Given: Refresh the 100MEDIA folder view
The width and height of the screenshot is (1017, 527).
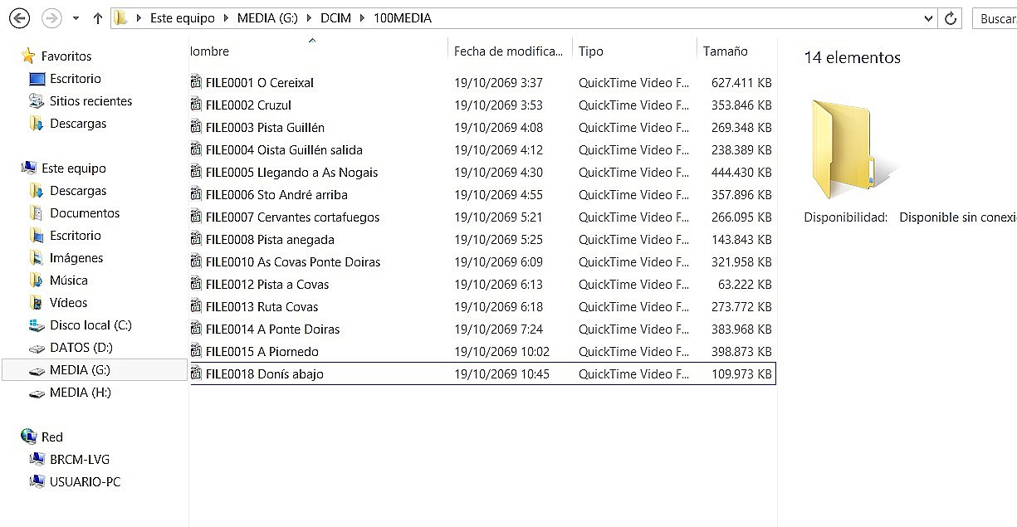Looking at the screenshot, I should [x=951, y=18].
